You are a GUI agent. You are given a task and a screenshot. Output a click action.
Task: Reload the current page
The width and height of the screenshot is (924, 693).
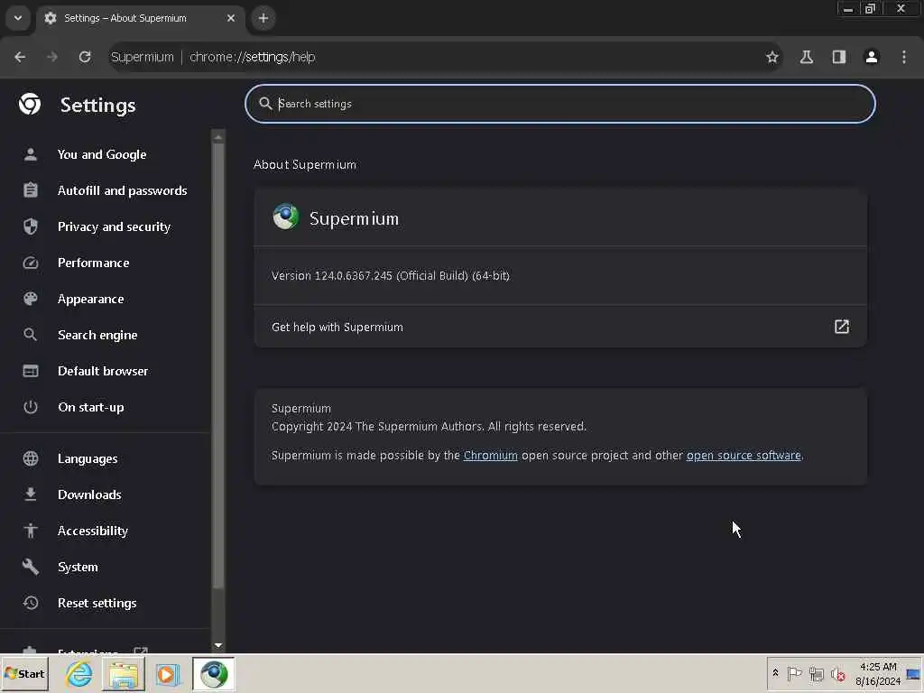click(85, 57)
